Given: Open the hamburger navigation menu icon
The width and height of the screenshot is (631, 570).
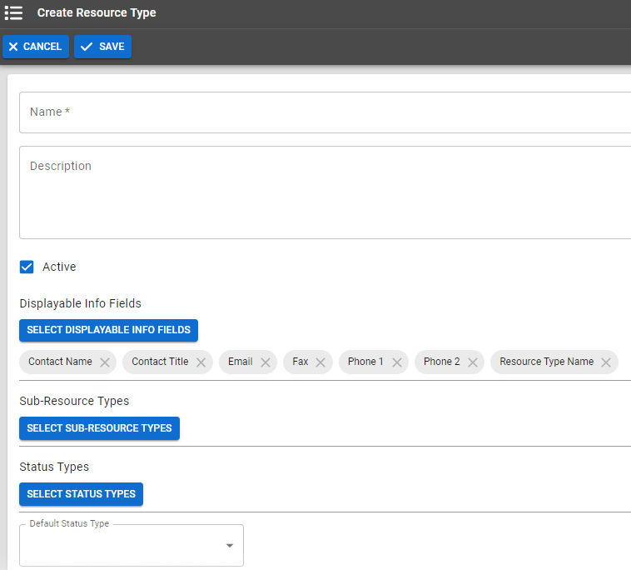Looking at the screenshot, I should [13, 12].
